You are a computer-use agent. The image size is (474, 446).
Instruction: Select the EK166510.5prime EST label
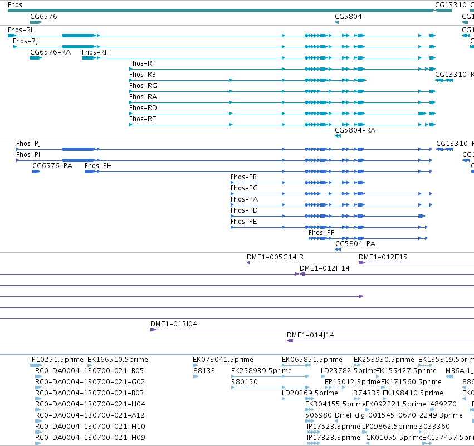(x=118, y=360)
